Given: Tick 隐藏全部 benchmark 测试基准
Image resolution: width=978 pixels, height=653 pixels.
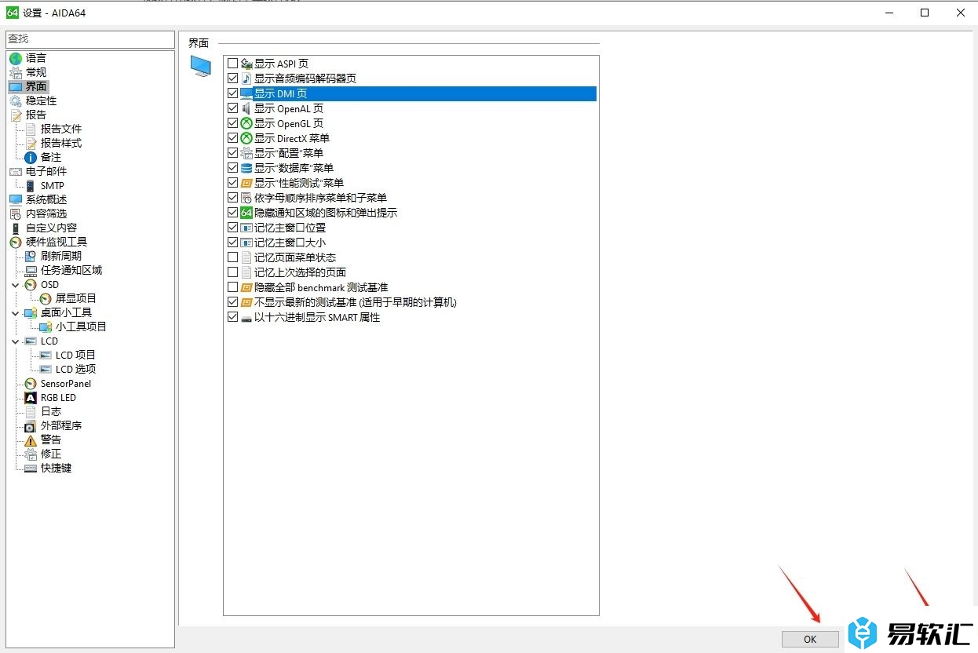Looking at the screenshot, I should pyautogui.click(x=232, y=287).
